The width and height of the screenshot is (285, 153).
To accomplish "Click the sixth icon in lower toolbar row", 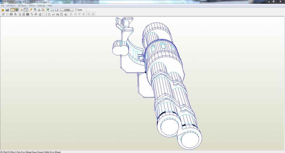I will coord(23,14).
